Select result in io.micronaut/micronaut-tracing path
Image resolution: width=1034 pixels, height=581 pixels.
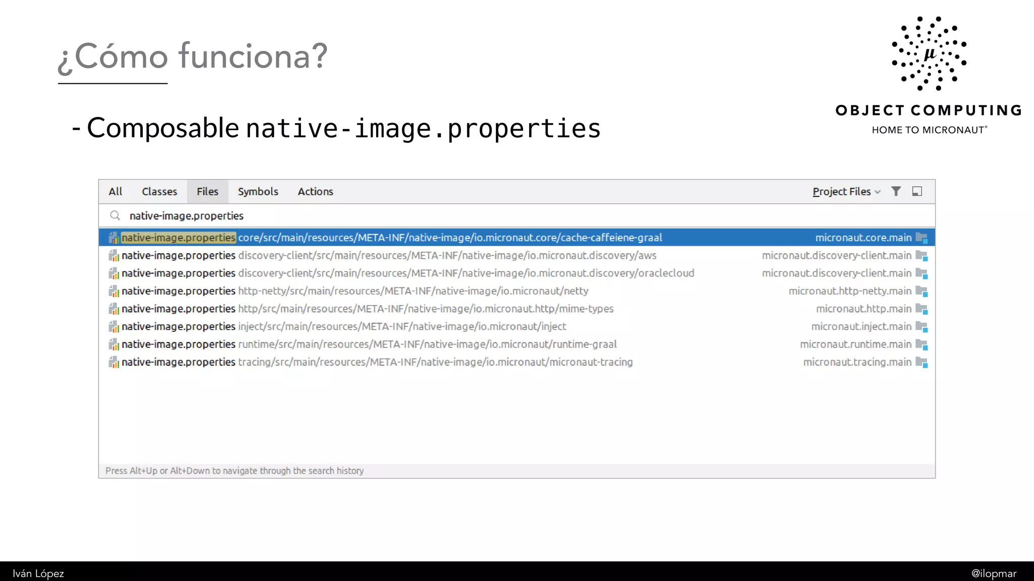pyautogui.click(x=517, y=362)
